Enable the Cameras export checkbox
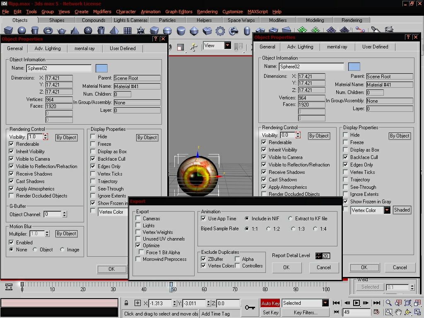Image resolution: width=424 pixels, height=318 pixels. click(138, 218)
